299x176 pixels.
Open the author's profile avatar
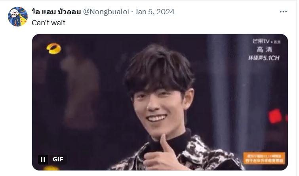18,17
